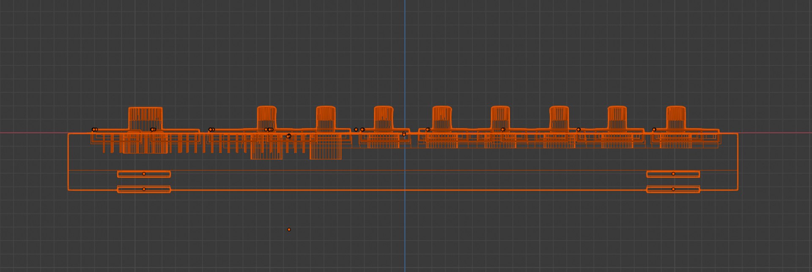
Task: Select the rightmost keycap wireframe
Action: 676,118
